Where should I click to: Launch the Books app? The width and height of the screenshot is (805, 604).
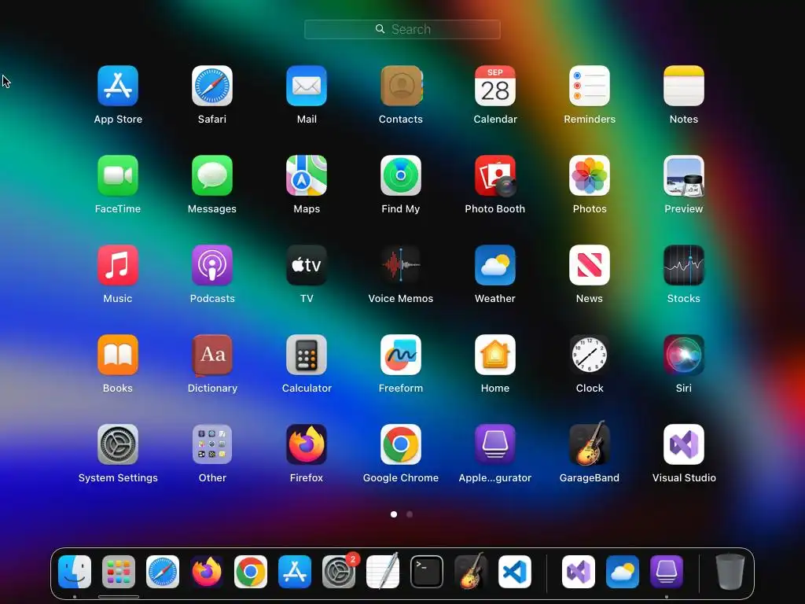(x=118, y=355)
